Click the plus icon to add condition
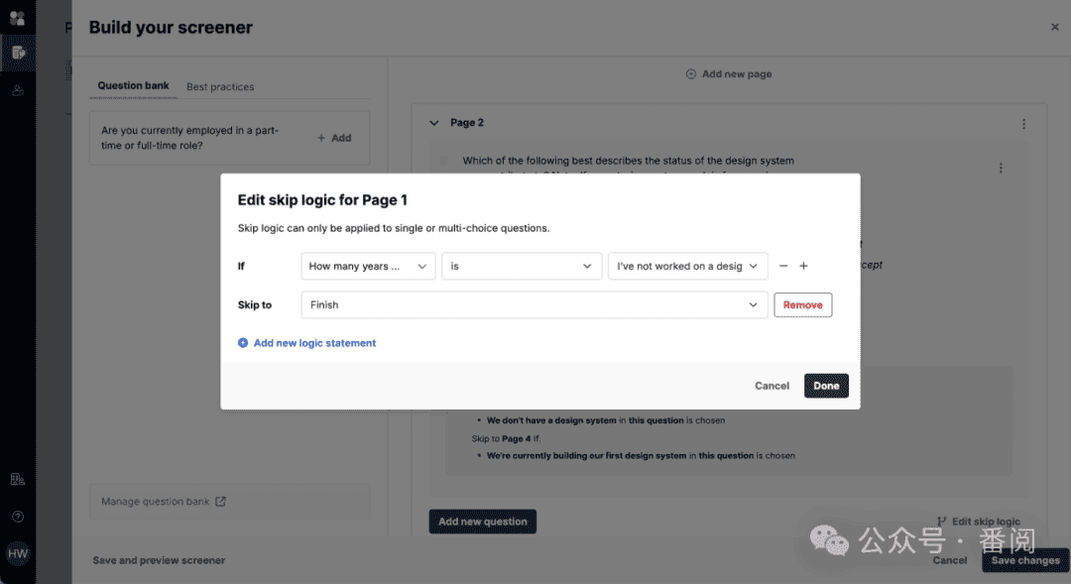This screenshot has width=1071, height=584. click(803, 266)
